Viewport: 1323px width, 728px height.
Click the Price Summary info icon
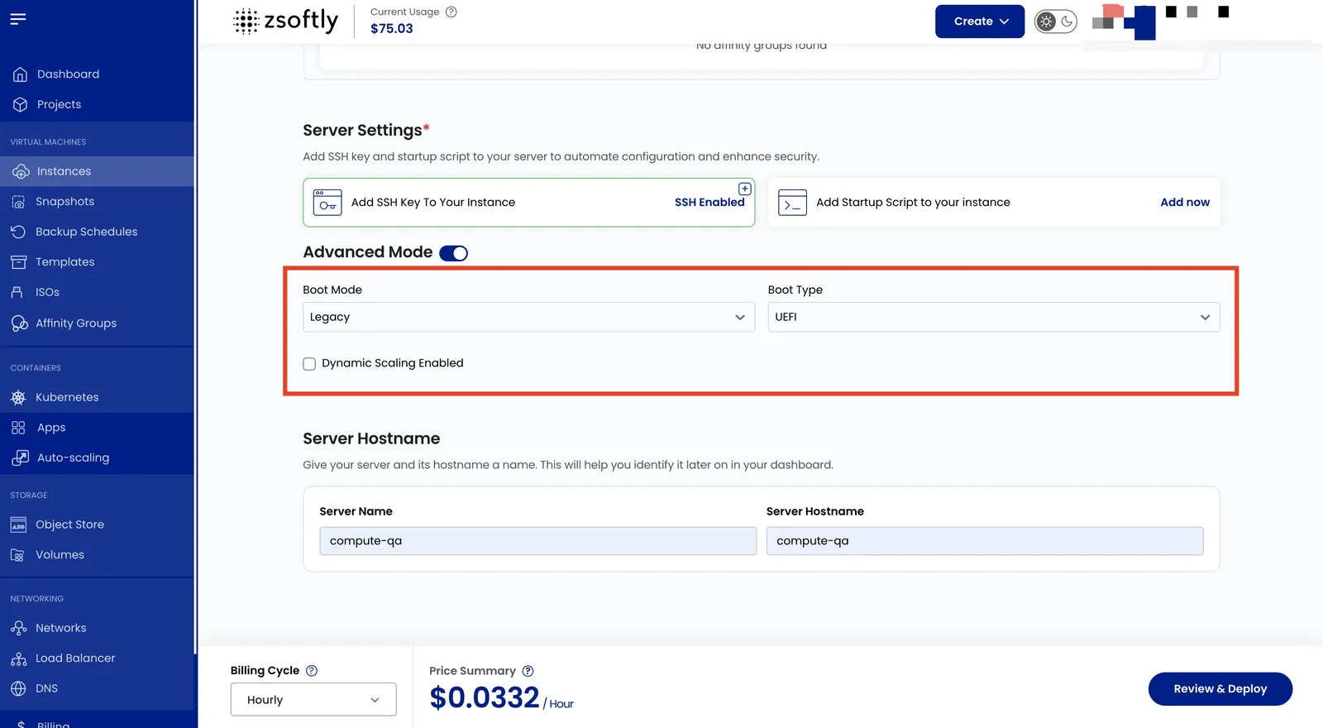[528, 671]
